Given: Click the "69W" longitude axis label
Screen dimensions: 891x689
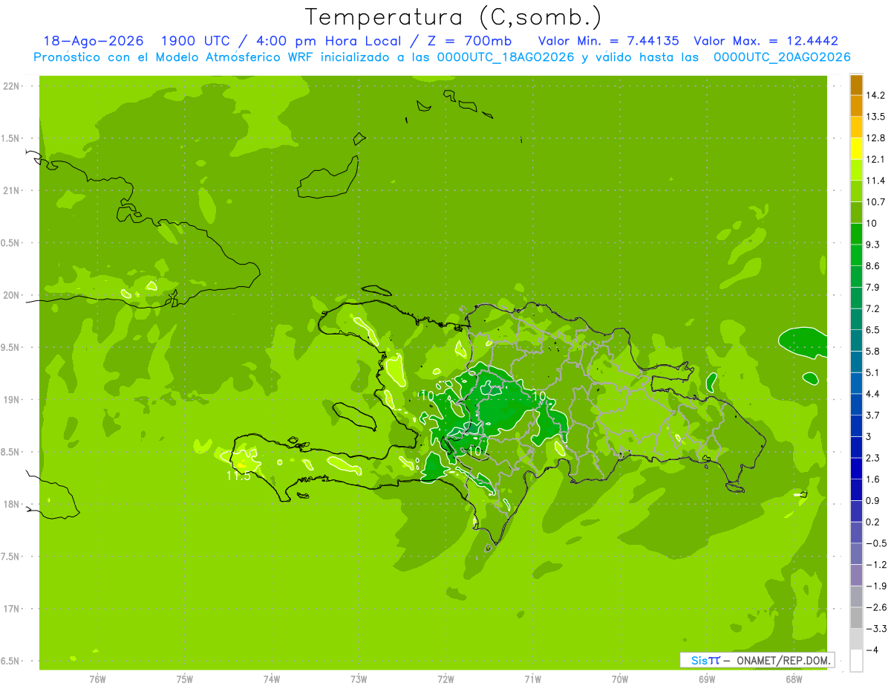Looking at the screenshot, I should pos(707,679).
